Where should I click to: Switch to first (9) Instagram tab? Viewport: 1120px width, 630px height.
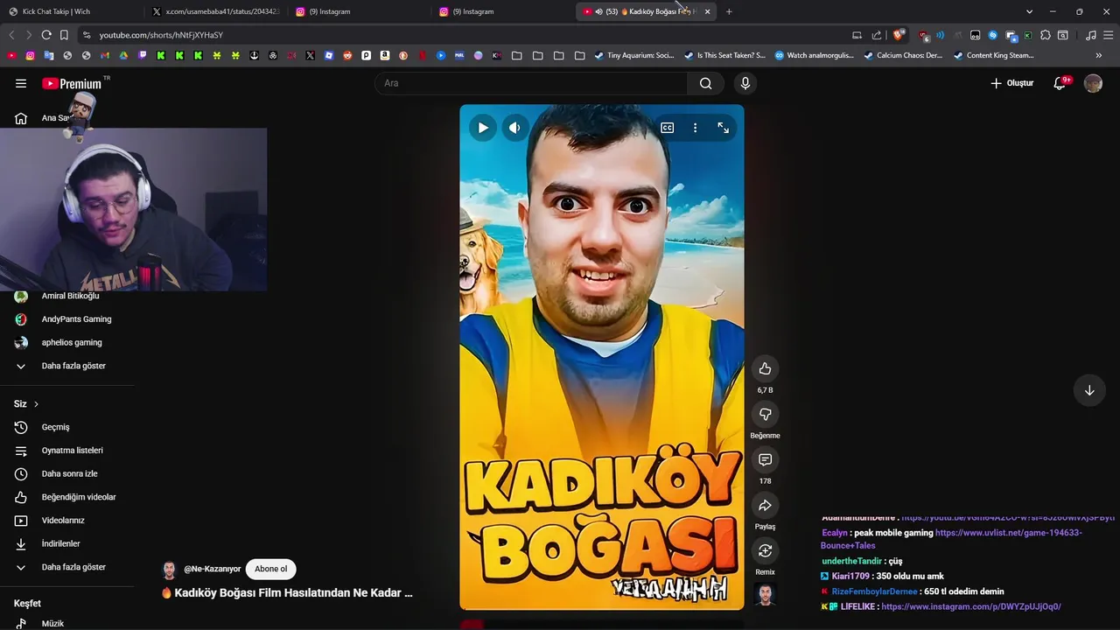point(357,11)
